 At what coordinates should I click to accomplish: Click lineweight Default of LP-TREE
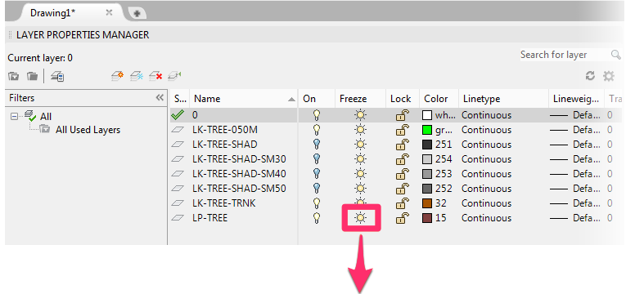(x=575, y=218)
